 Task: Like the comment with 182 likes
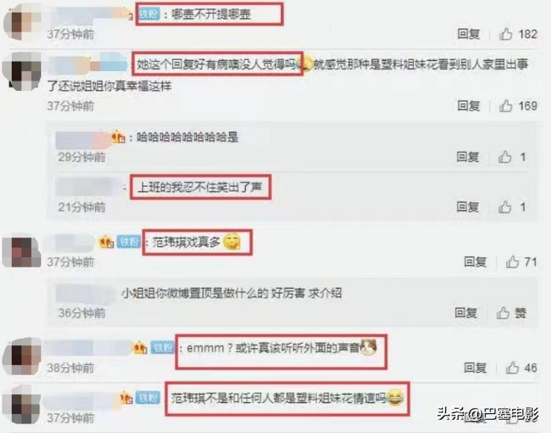click(506, 34)
